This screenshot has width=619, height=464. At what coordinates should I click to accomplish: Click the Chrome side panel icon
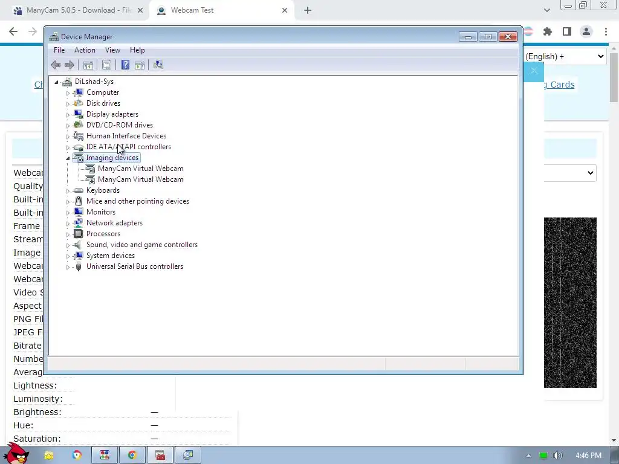point(567,31)
